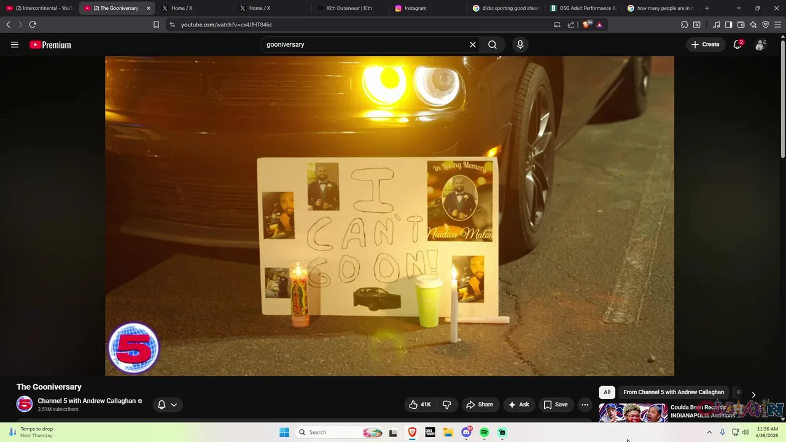Open Brave Wallet icon
This screenshot has height=442, width=786.
pyautogui.click(x=741, y=25)
